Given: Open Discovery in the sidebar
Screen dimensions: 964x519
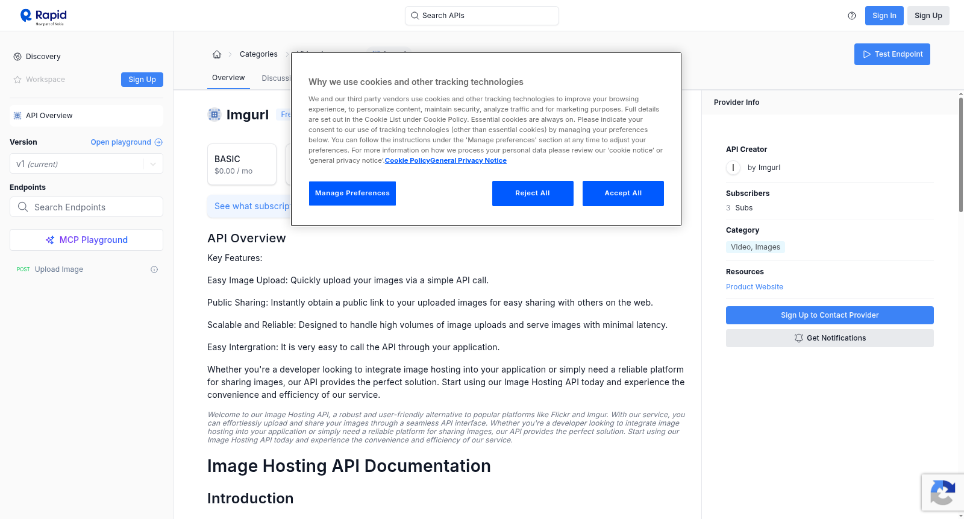Looking at the screenshot, I should (43, 57).
